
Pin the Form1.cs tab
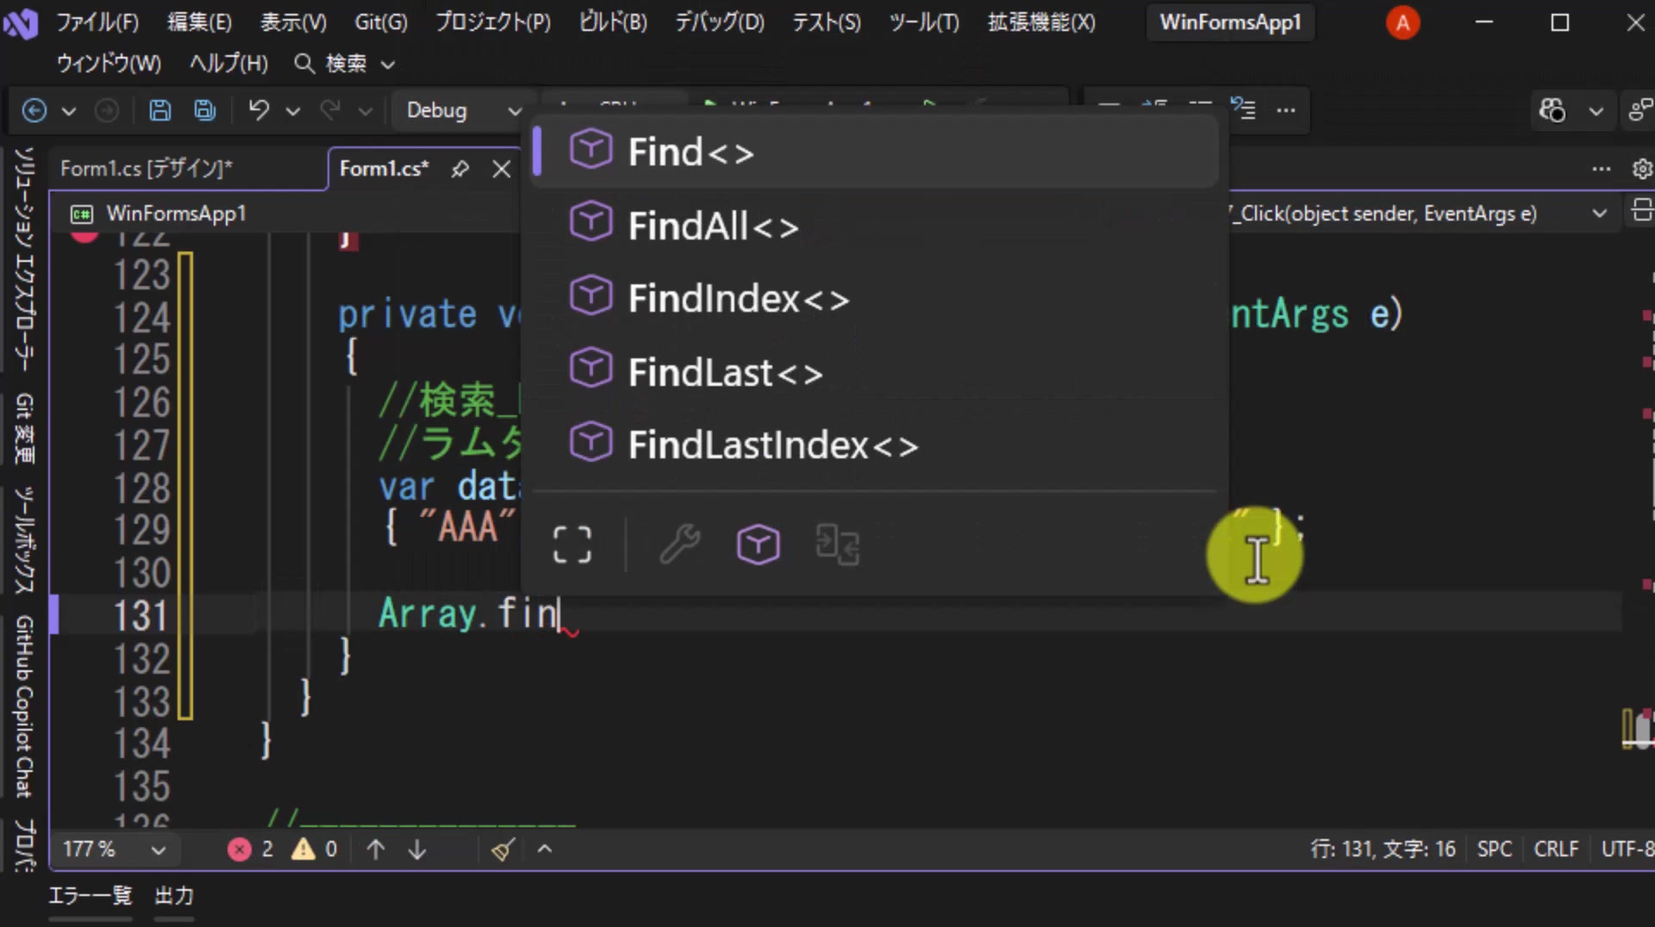[460, 169]
